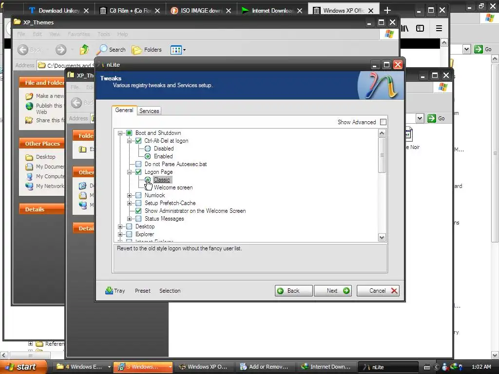Open the View menu in XP_Themes window
The height and width of the screenshot is (374, 499).
[x=55, y=34]
